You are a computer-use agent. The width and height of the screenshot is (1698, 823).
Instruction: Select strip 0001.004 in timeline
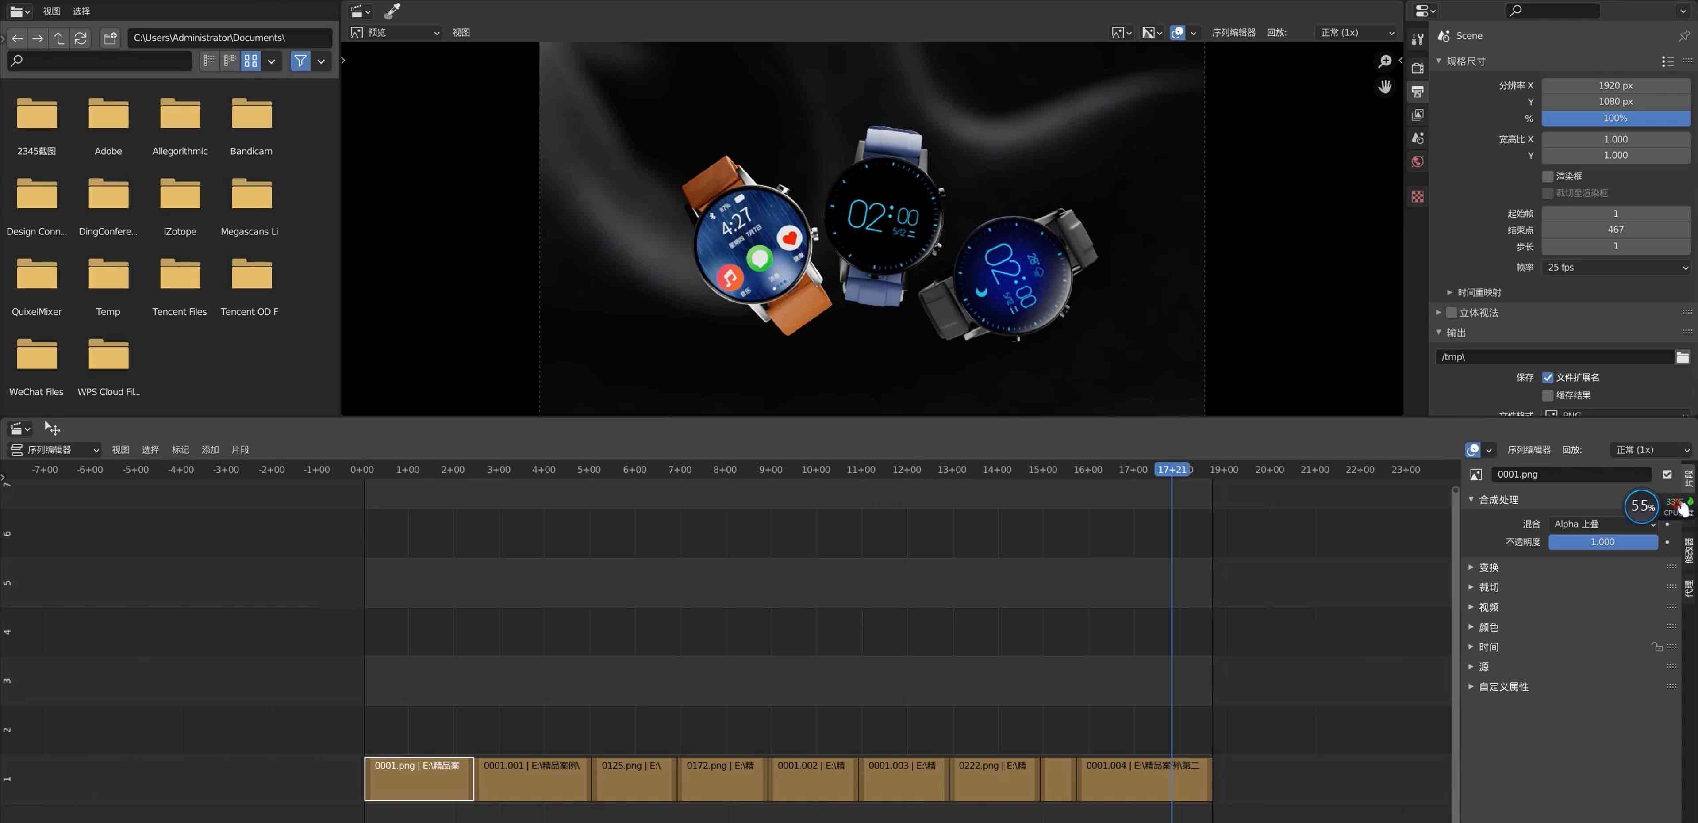pyautogui.click(x=1144, y=779)
